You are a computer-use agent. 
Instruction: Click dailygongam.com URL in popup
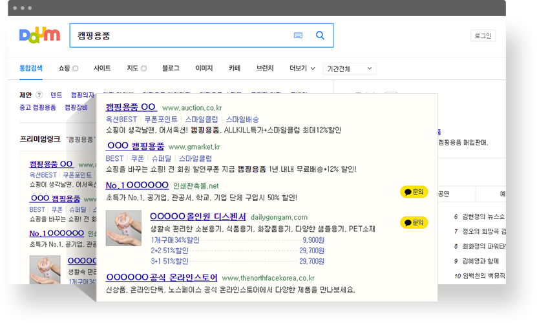279,217
